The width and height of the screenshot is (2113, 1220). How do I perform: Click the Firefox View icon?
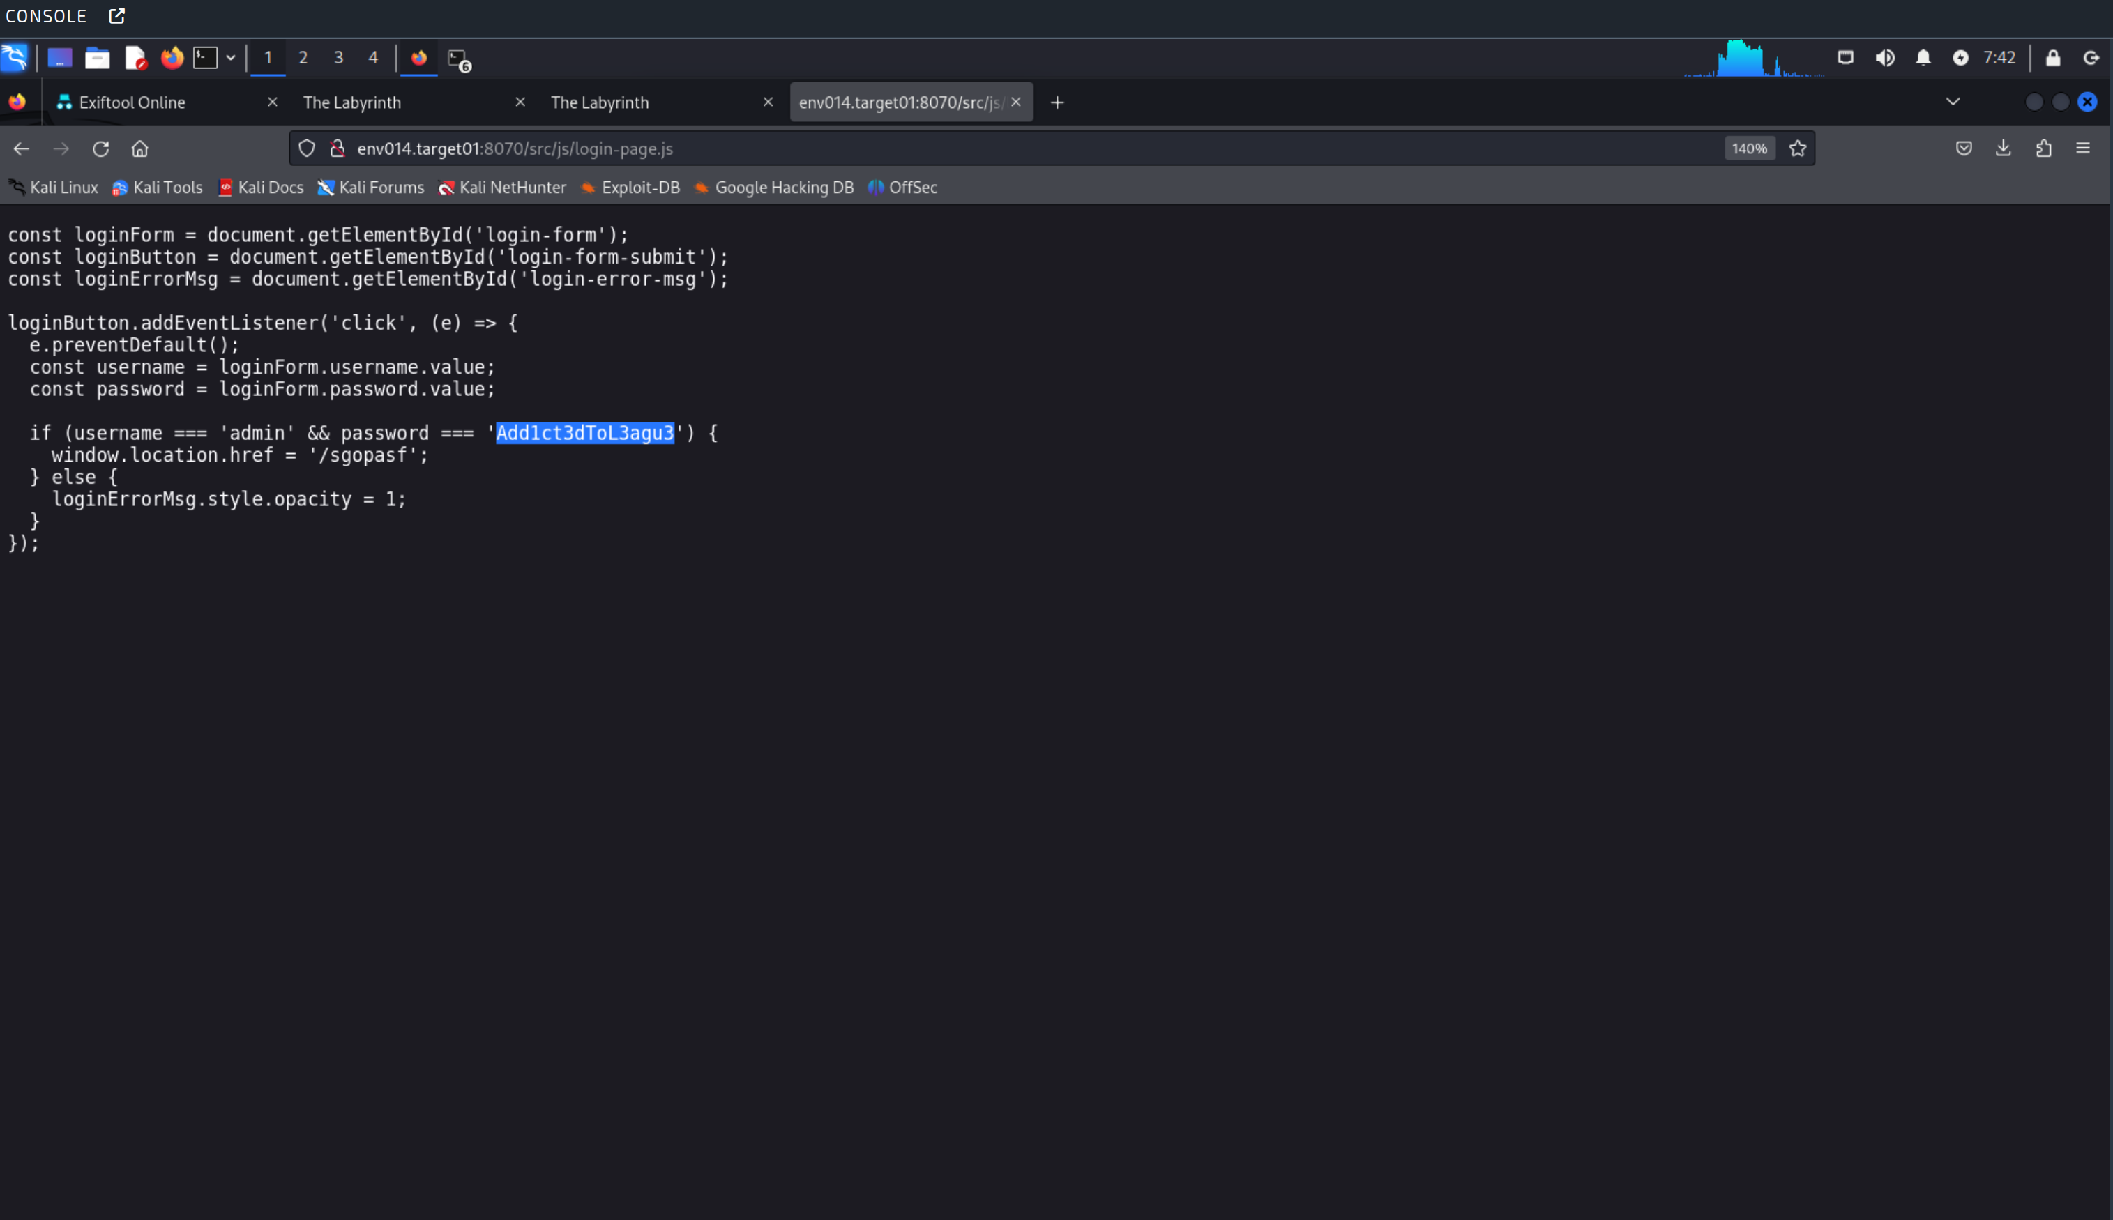coord(17,102)
